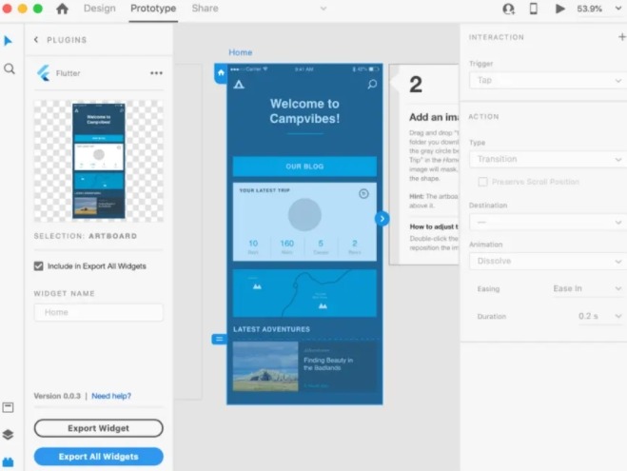Open the Type dropdown set to Transition
The height and width of the screenshot is (471, 627).
pyautogui.click(x=547, y=159)
